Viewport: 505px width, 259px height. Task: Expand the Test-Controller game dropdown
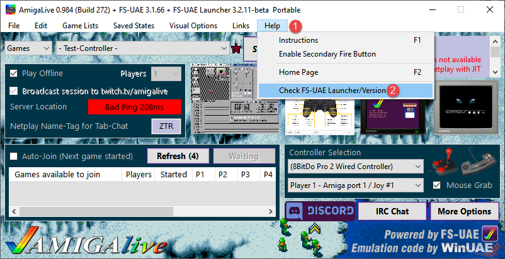point(143,48)
